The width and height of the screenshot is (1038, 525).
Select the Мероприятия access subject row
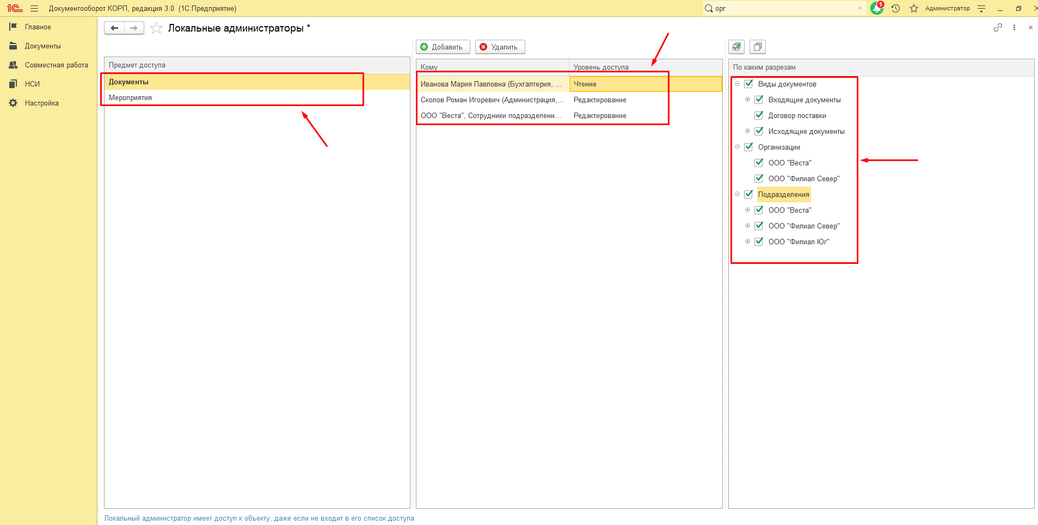257,98
